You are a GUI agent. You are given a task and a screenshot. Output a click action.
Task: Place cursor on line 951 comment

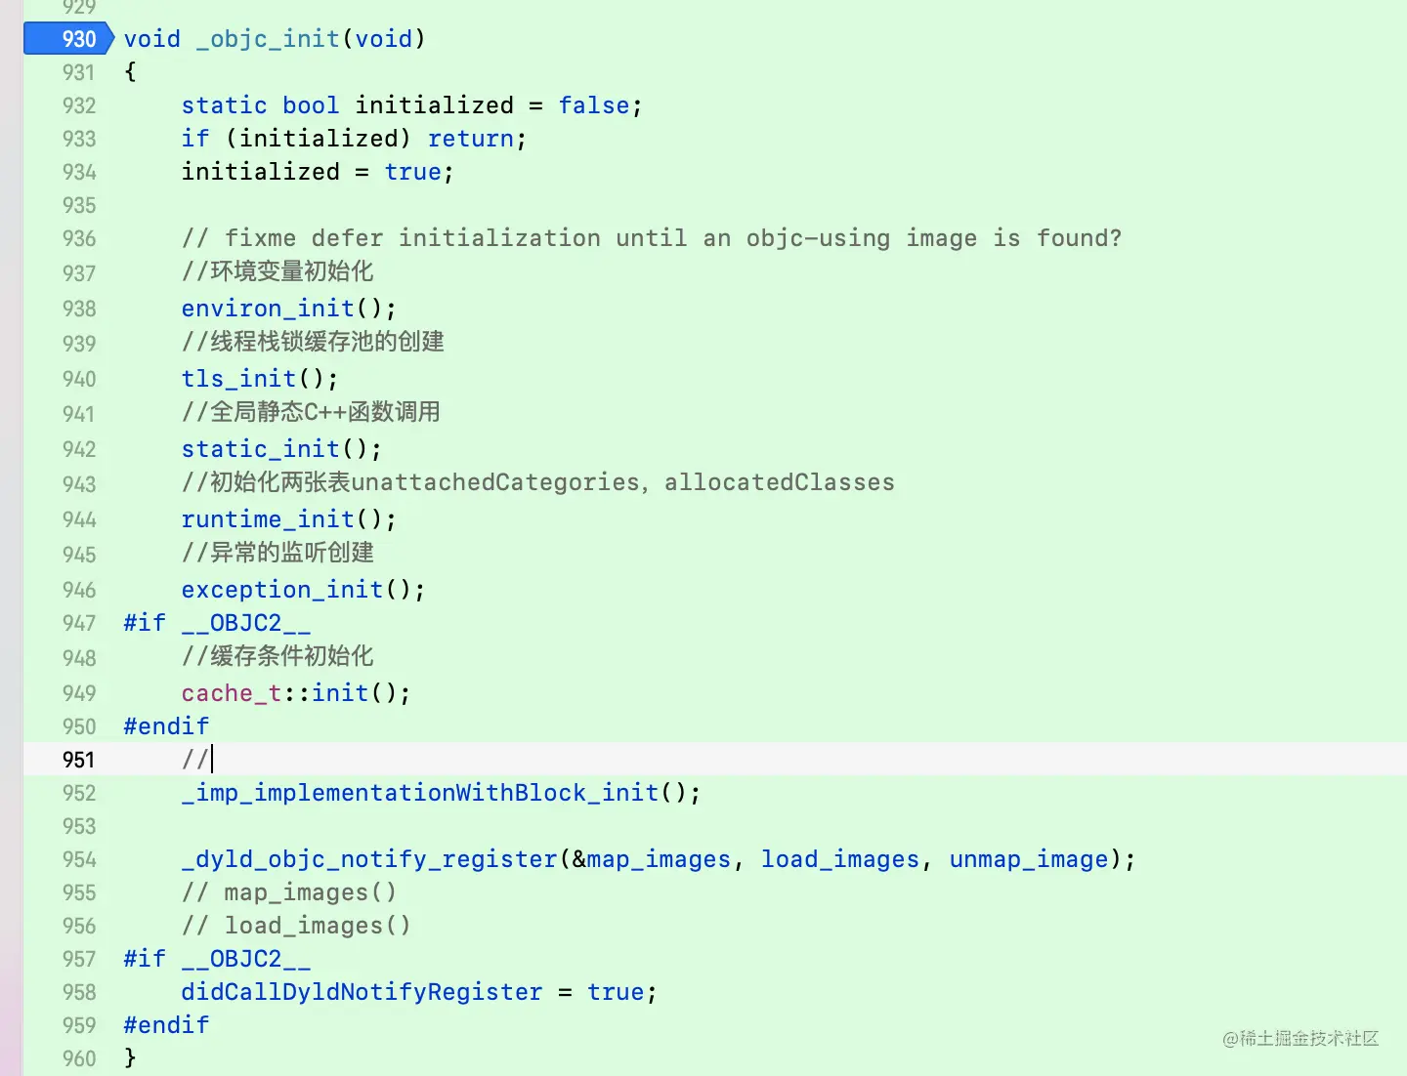pyautogui.click(x=197, y=760)
